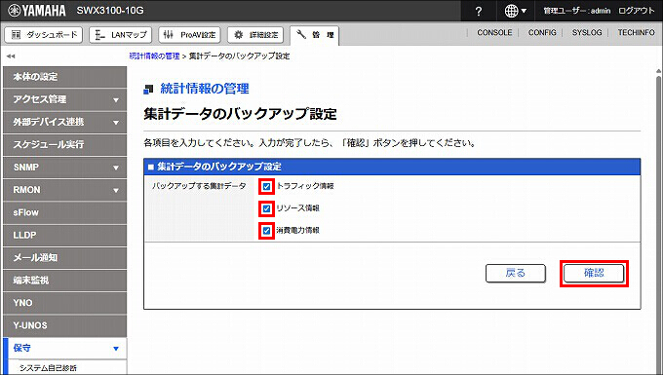Click the SWX3100-10G model name
The width and height of the screenshot is (663, 375).
pyautogui.click(x=110, y=11)
